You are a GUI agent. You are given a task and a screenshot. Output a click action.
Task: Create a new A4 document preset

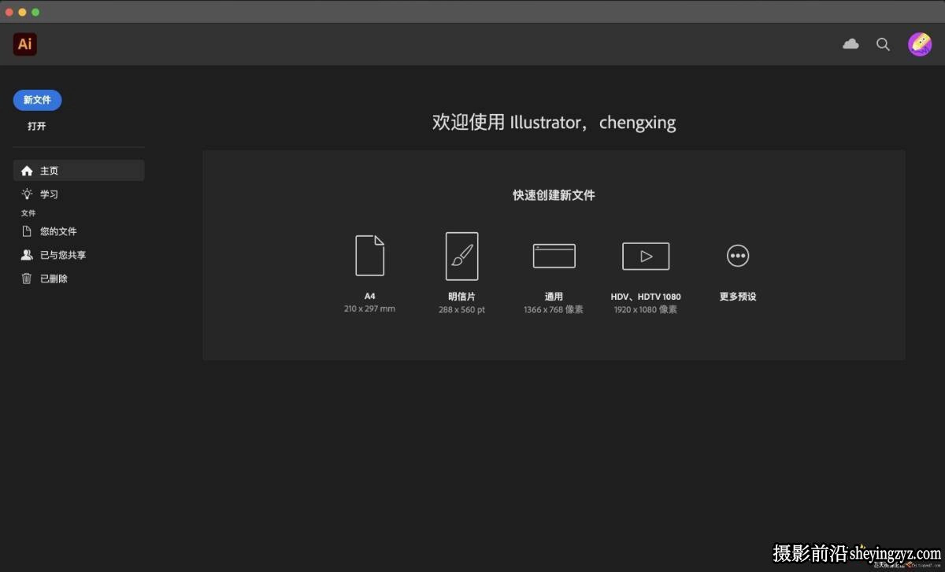tap(369, 256)
